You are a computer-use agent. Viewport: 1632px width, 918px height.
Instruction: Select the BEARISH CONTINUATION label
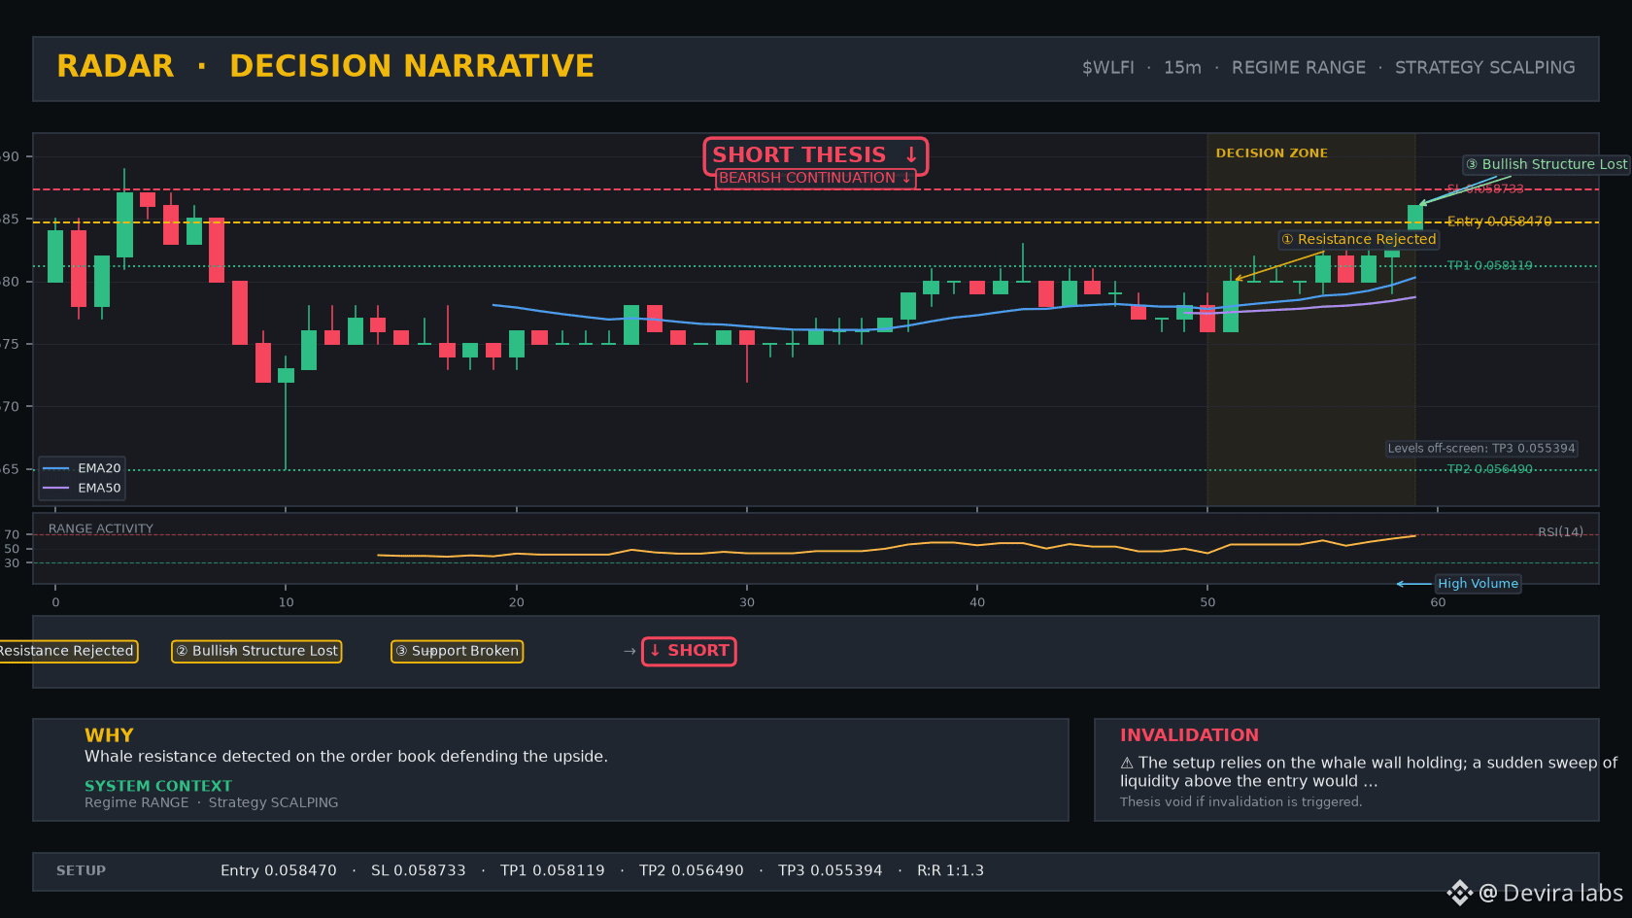[815, 178]
